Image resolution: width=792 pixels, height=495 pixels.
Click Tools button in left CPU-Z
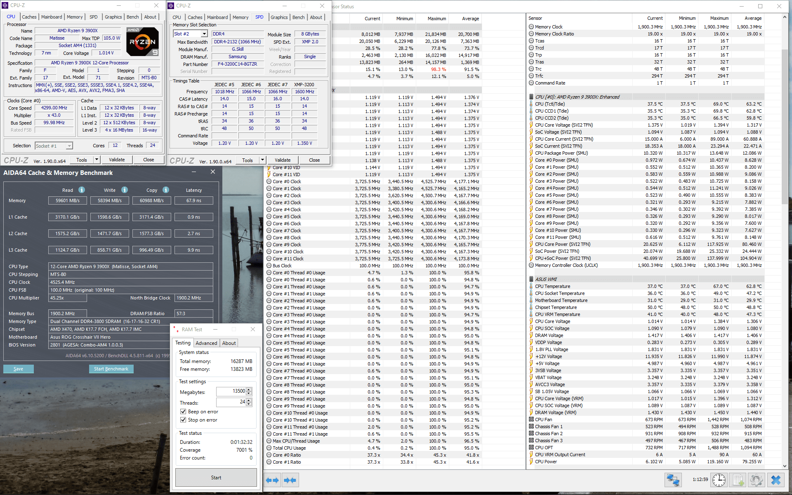(x=82, y=160)
